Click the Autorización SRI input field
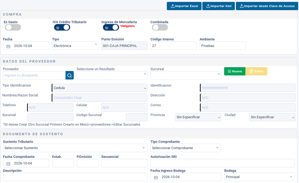The width and height of the screenshot is (299, 183). point(223,163)
